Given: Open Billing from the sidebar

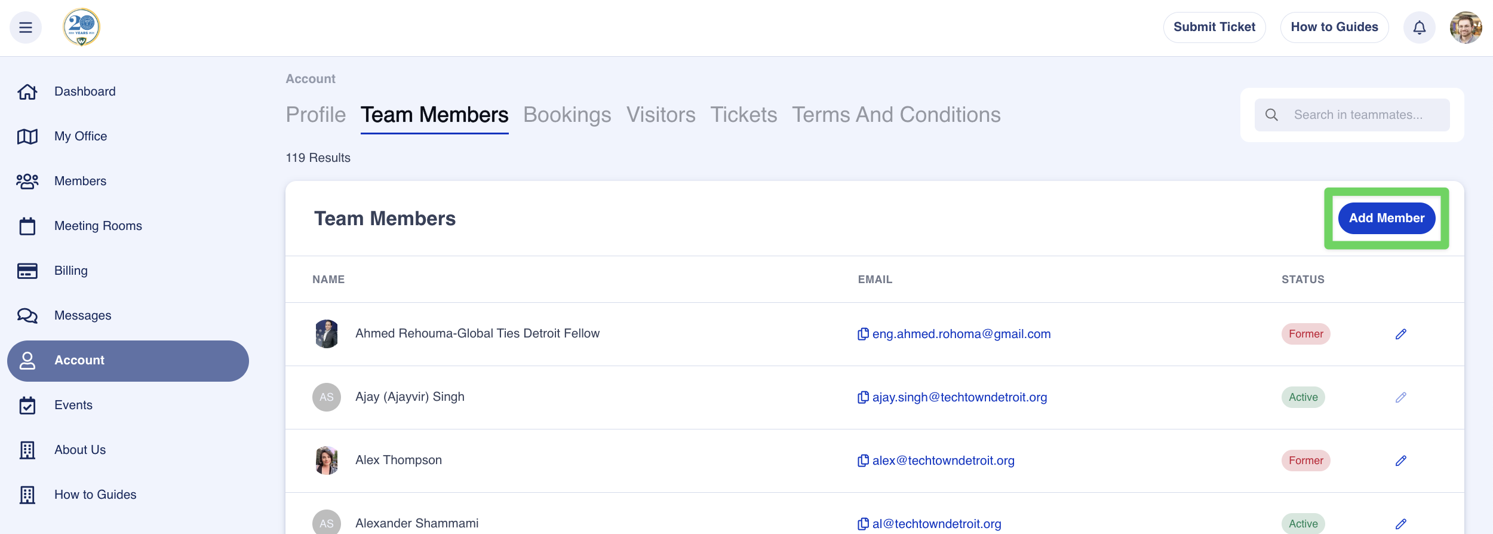Looking at the screenshot, I should [70, 271].
